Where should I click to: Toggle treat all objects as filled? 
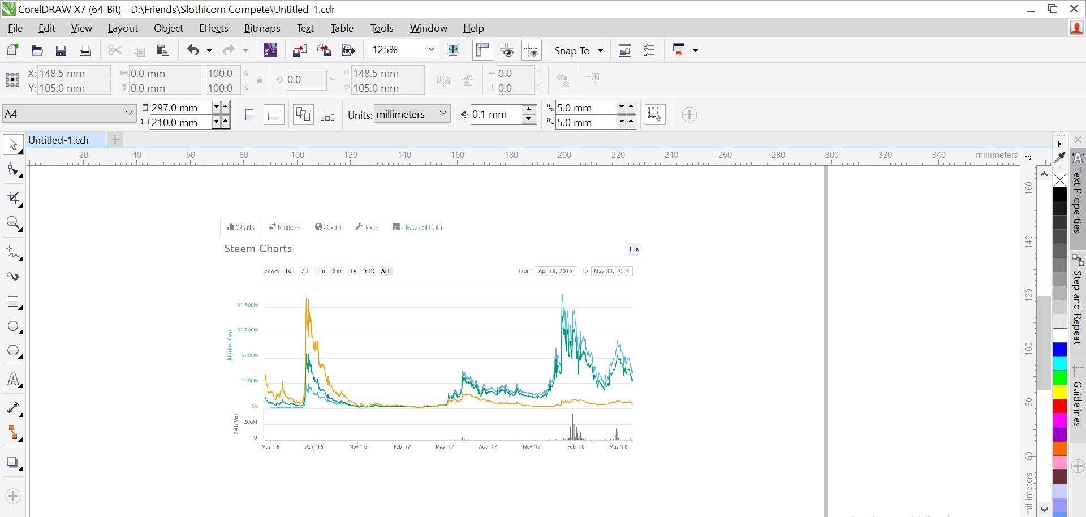pos(655,115)
